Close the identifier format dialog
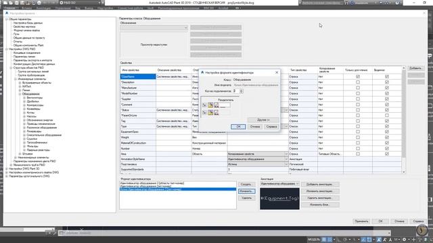The image size is (433, 243). pos(277,72)
